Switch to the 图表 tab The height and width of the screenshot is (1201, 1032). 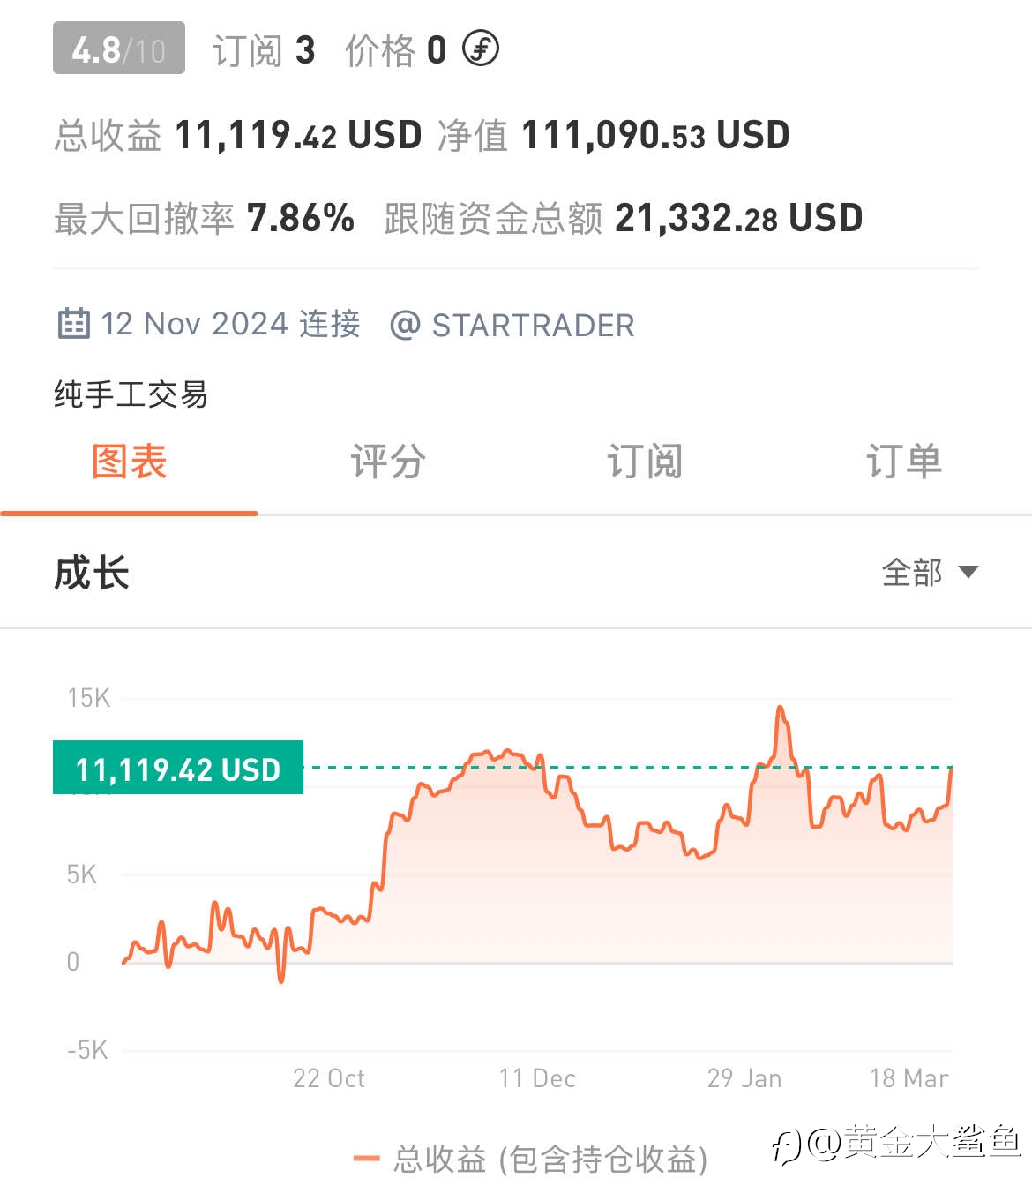point(129,462)
